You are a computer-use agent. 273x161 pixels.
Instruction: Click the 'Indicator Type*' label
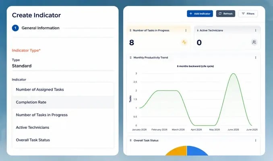pos(26,50)
